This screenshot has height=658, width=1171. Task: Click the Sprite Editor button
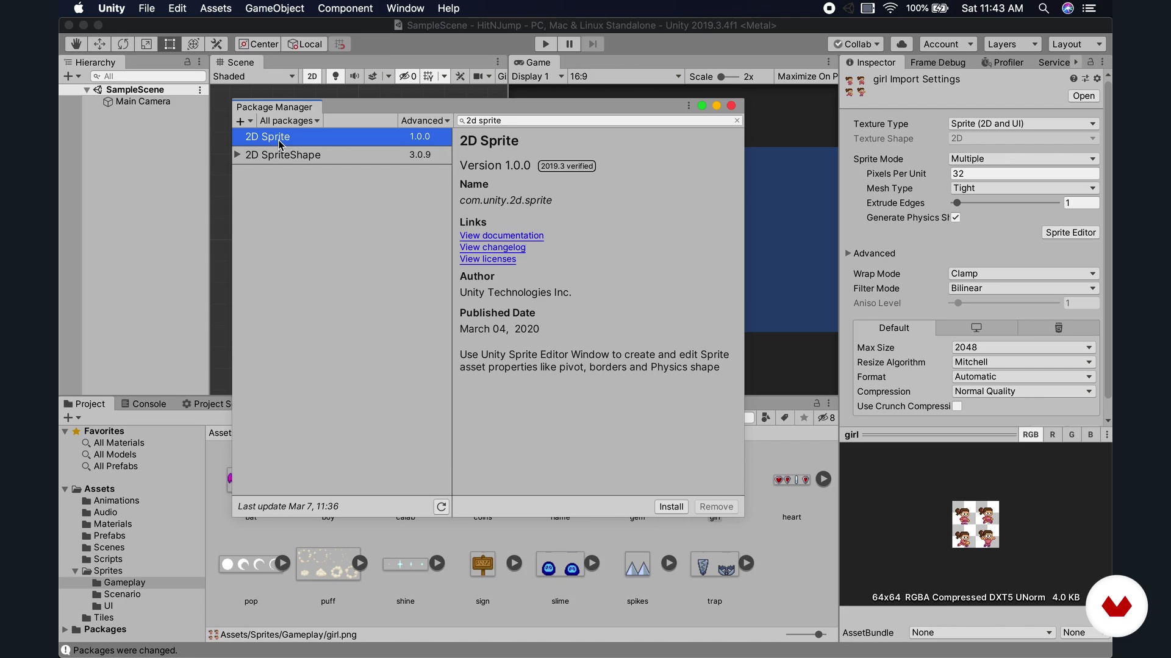(x=1070, y=233)
